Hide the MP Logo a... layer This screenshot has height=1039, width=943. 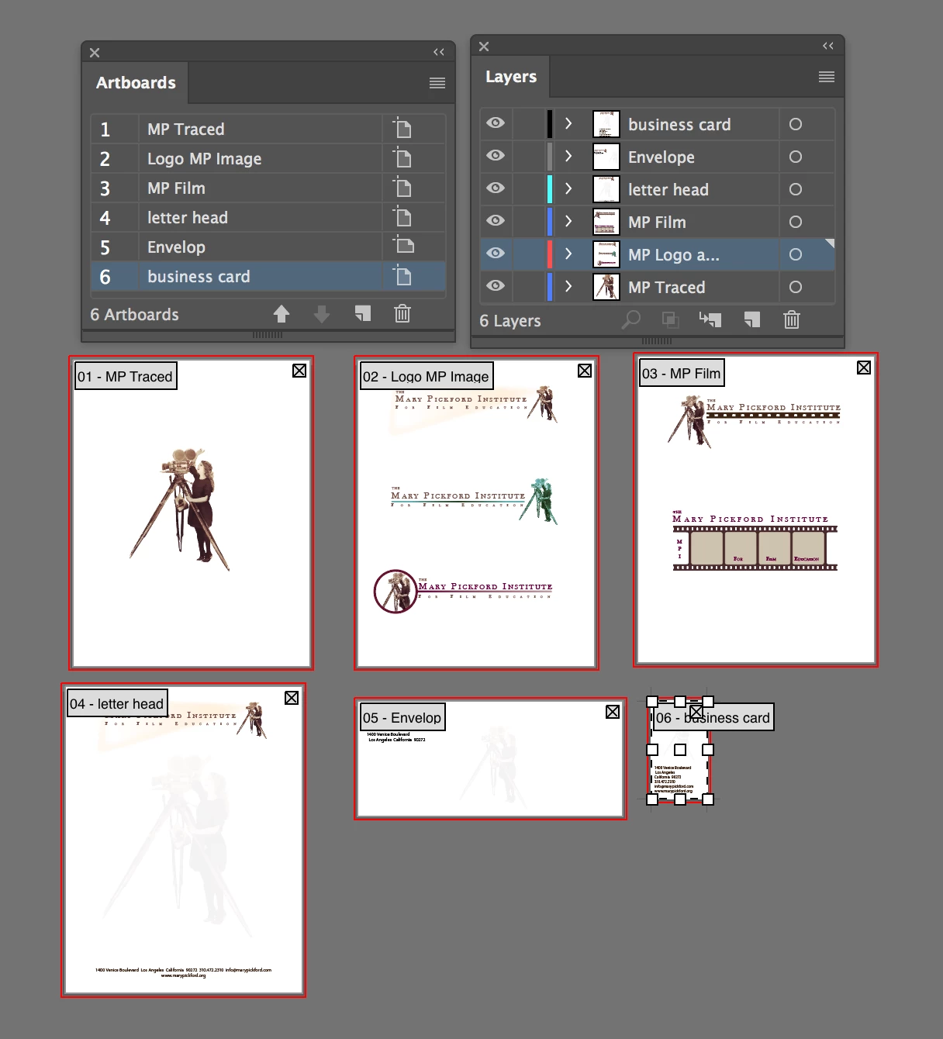(496, 254)
